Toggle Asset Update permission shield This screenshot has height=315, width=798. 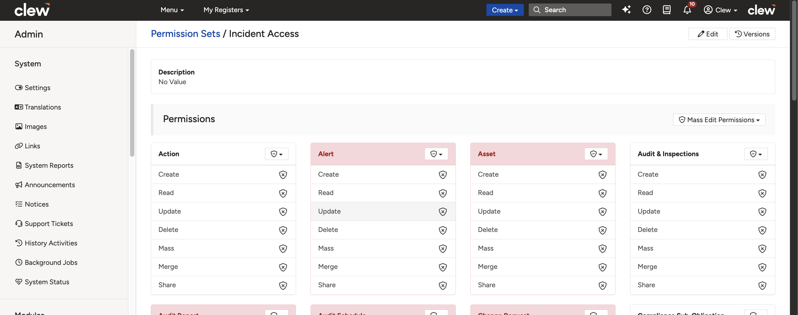(602, 211)
